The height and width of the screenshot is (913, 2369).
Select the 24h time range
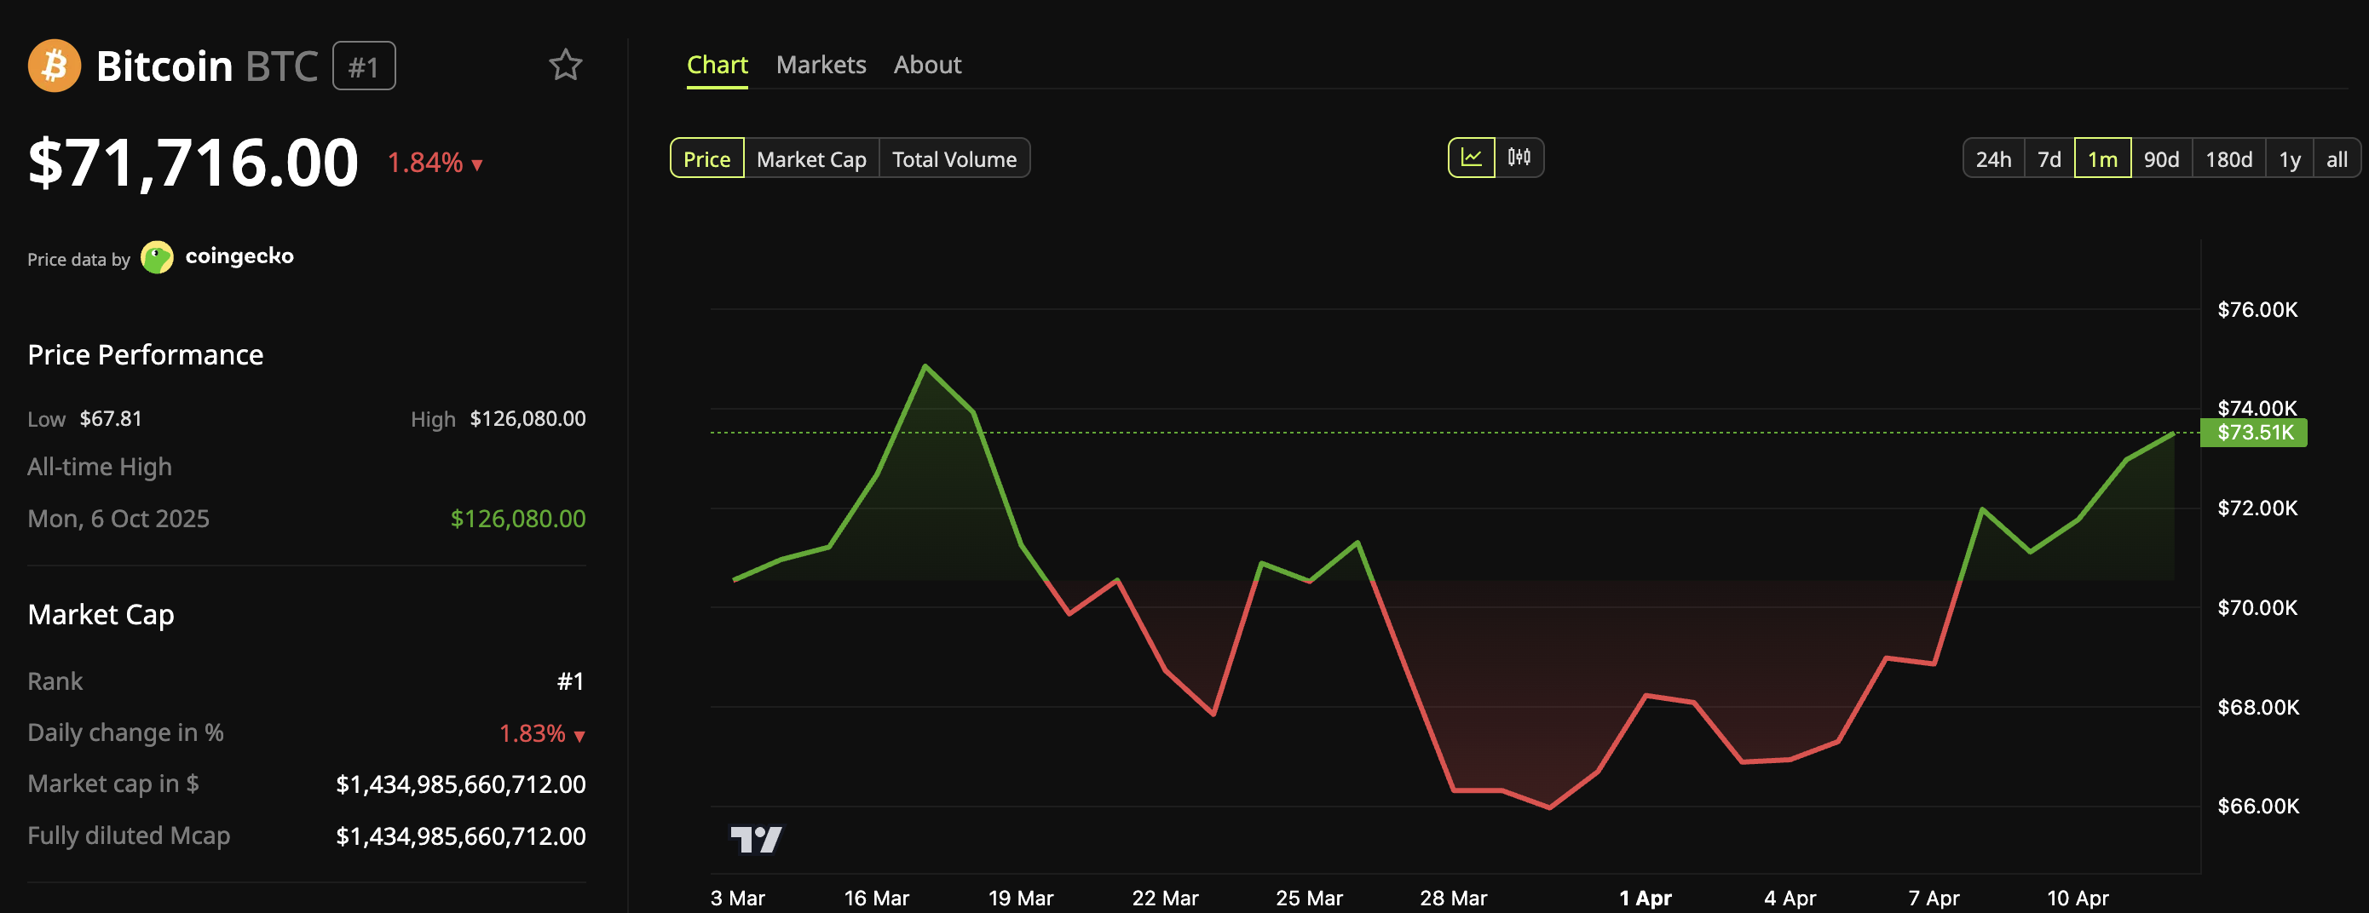[1992, 158]
